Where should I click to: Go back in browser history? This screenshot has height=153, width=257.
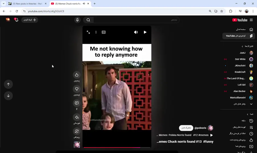click(4, 11)
